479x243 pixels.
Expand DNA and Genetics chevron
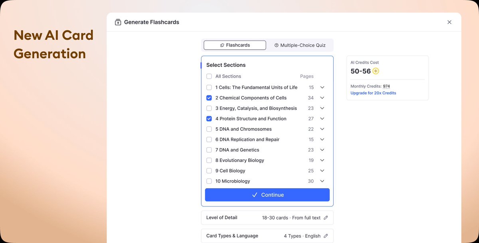click(322, 150)
